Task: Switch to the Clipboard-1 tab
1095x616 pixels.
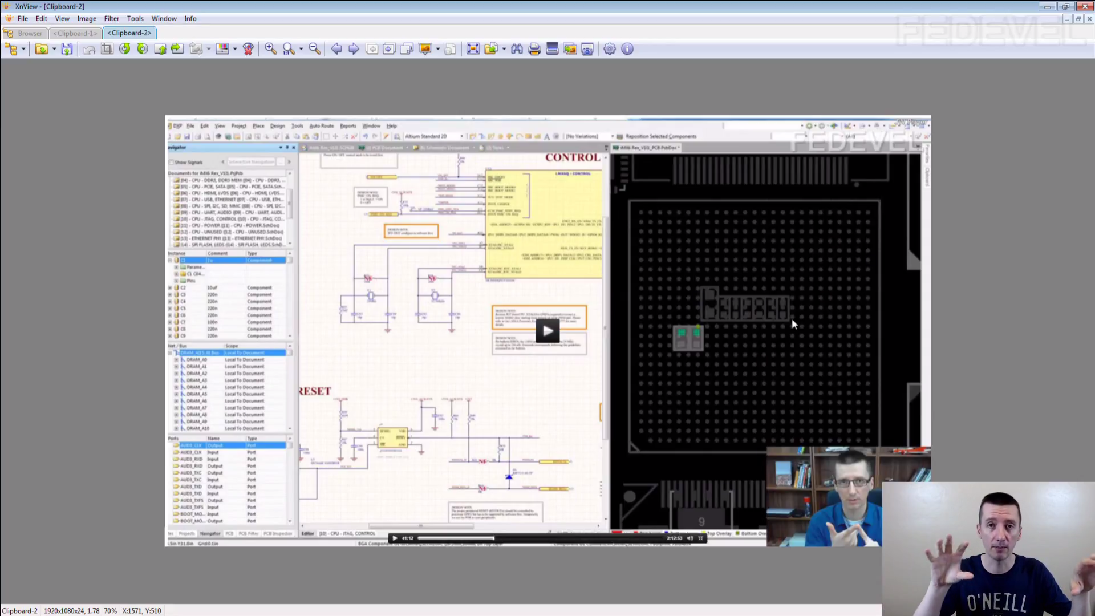Action: [x=75, y=33]
